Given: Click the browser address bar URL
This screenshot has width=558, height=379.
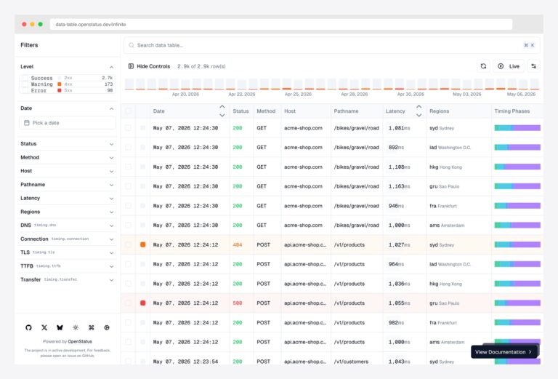Looking at the screenshot, I should pyautogui.click(x=91, y=25).
